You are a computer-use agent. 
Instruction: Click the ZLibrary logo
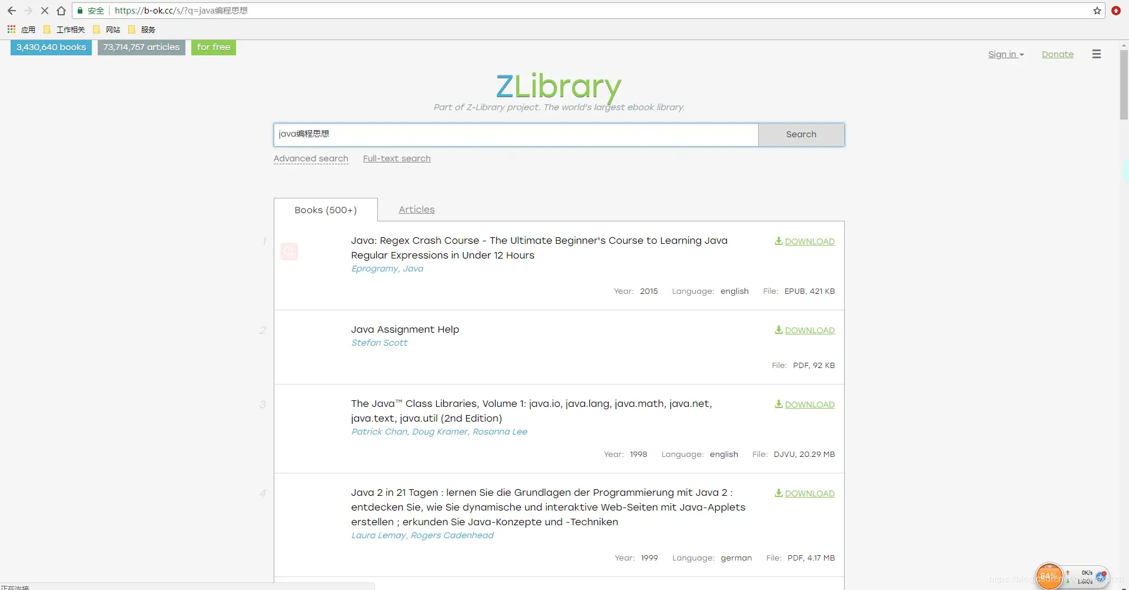click(559, 87)
